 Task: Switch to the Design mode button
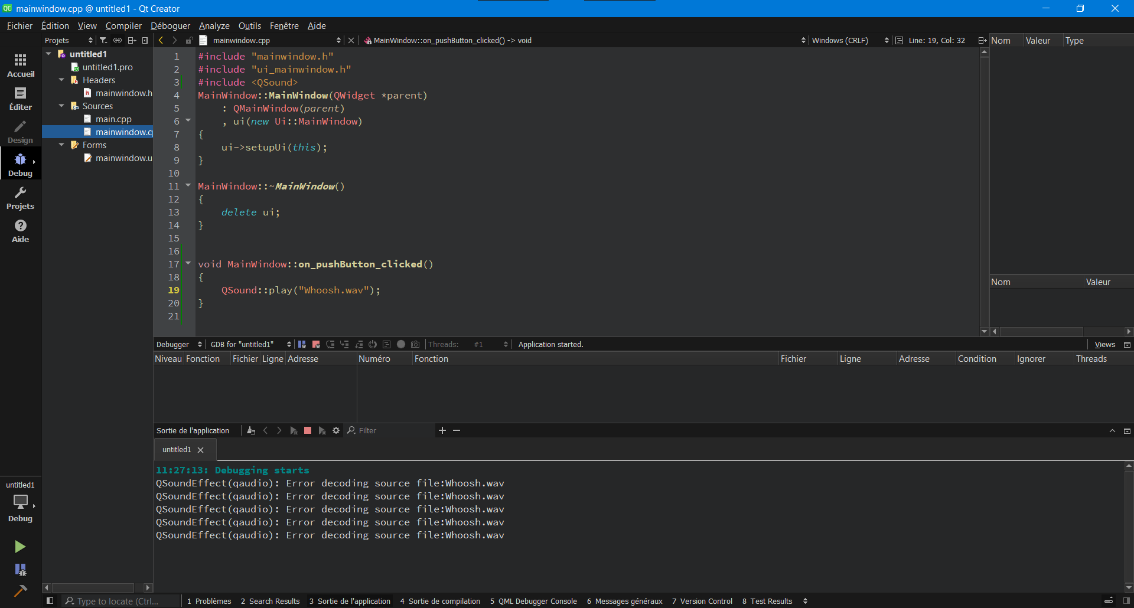[x=20, y=130]
